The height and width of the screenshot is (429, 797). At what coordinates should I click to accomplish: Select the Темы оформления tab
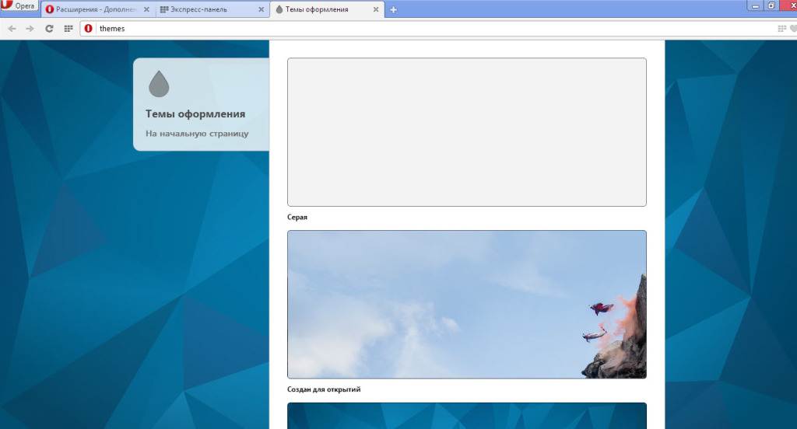pos(319,10)
